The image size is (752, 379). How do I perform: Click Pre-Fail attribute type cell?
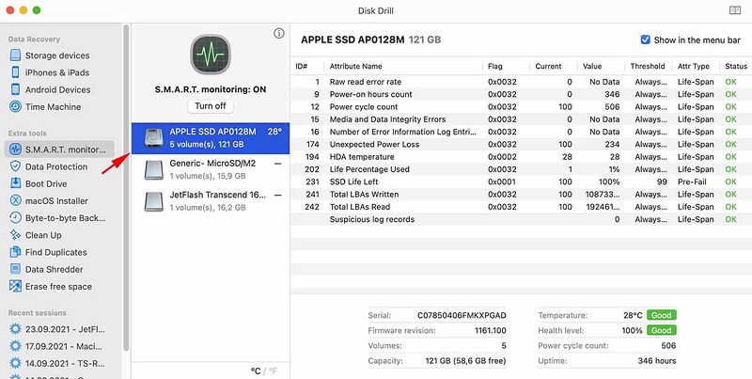click(x=692, y=182)
